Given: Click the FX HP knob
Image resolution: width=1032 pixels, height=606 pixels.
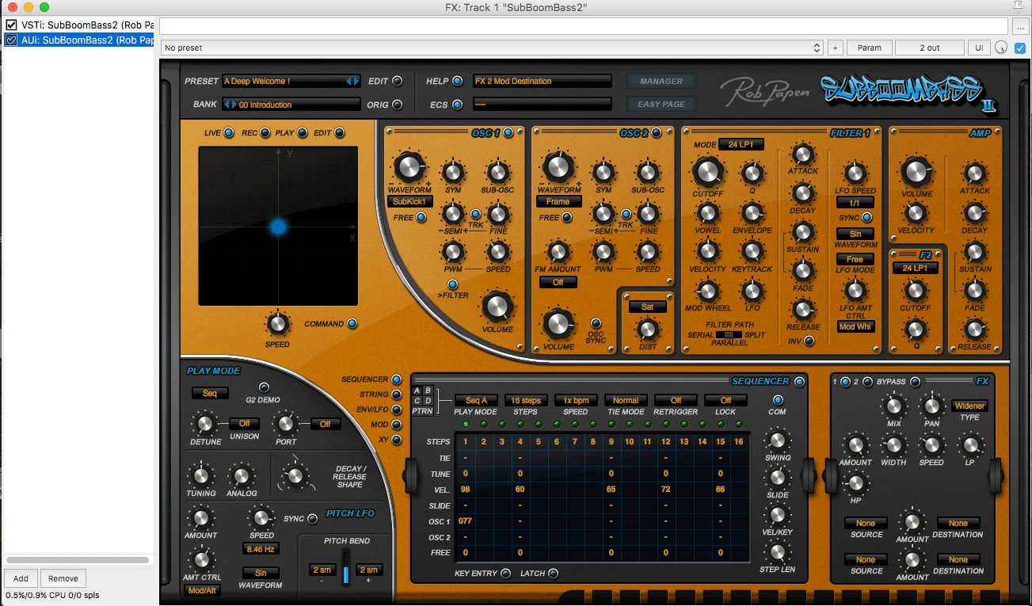Looking at the screenshot, I should (855, 482).
